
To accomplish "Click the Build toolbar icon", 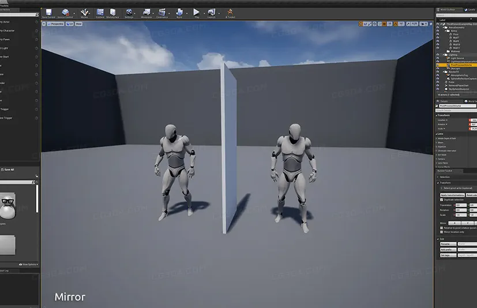I will (179, 13).
